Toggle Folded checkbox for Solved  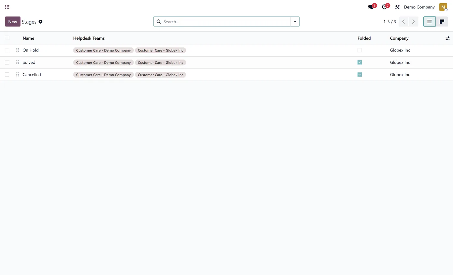(359, 62)
